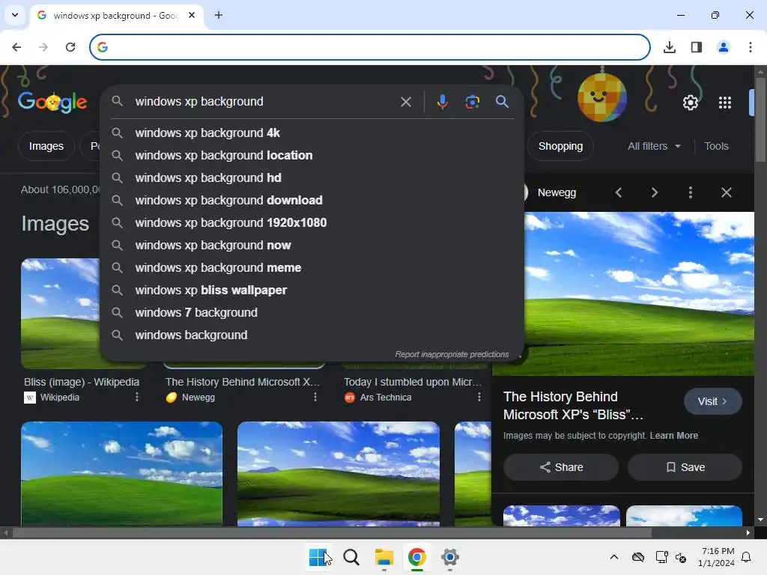Open Bliss (image) - Wikipedia result

[x=82, y=382]
